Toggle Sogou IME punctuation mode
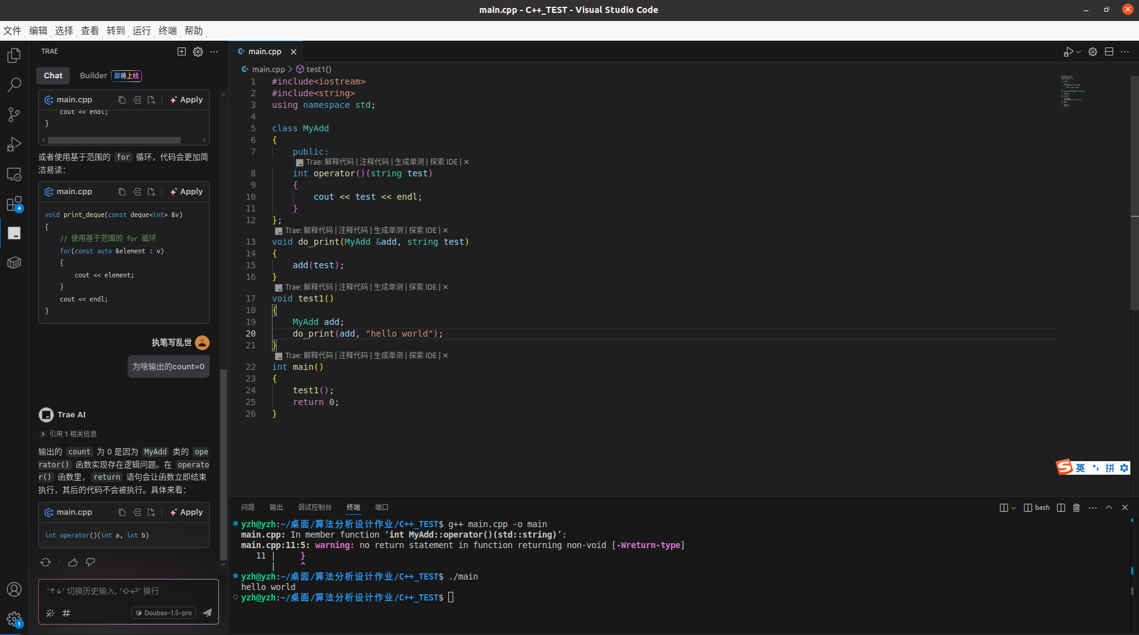Image resolution: width=1139 pixels, height=635 pixels. coord(1096,468)
